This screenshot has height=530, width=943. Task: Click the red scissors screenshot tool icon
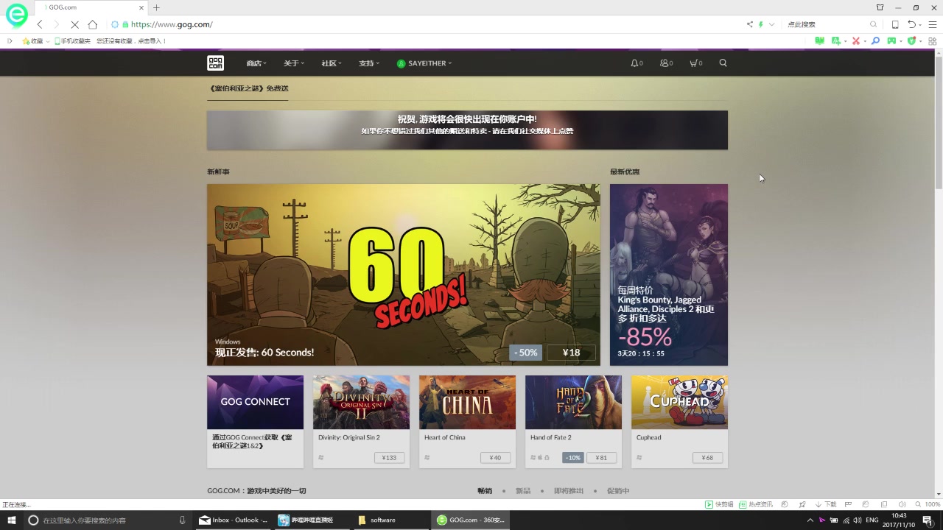856,41
